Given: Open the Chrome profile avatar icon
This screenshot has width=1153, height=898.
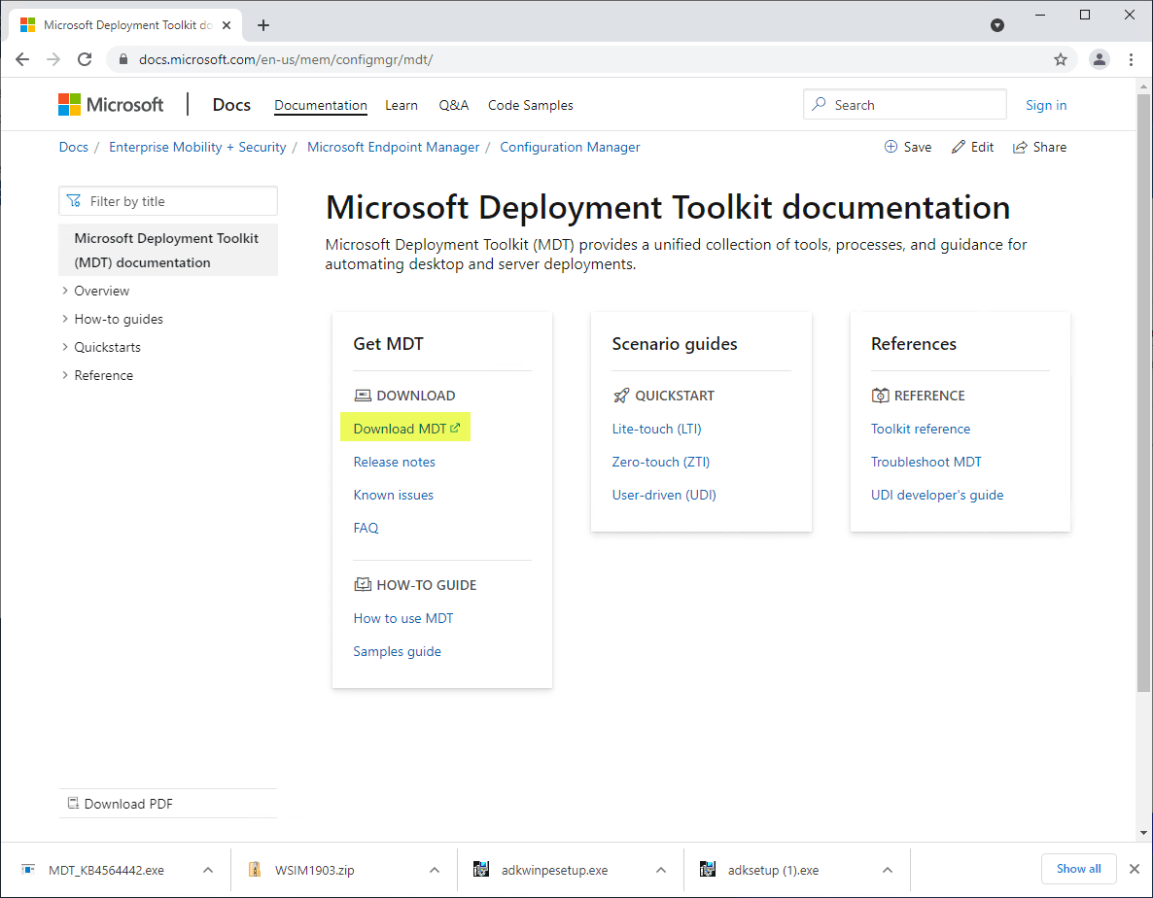Looking at the screenshot, I should (1100, 59).
